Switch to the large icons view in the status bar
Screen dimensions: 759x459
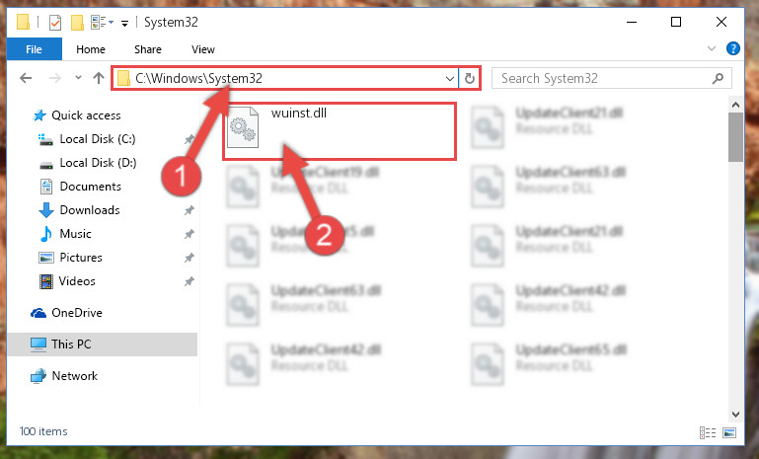click(729, 432)
